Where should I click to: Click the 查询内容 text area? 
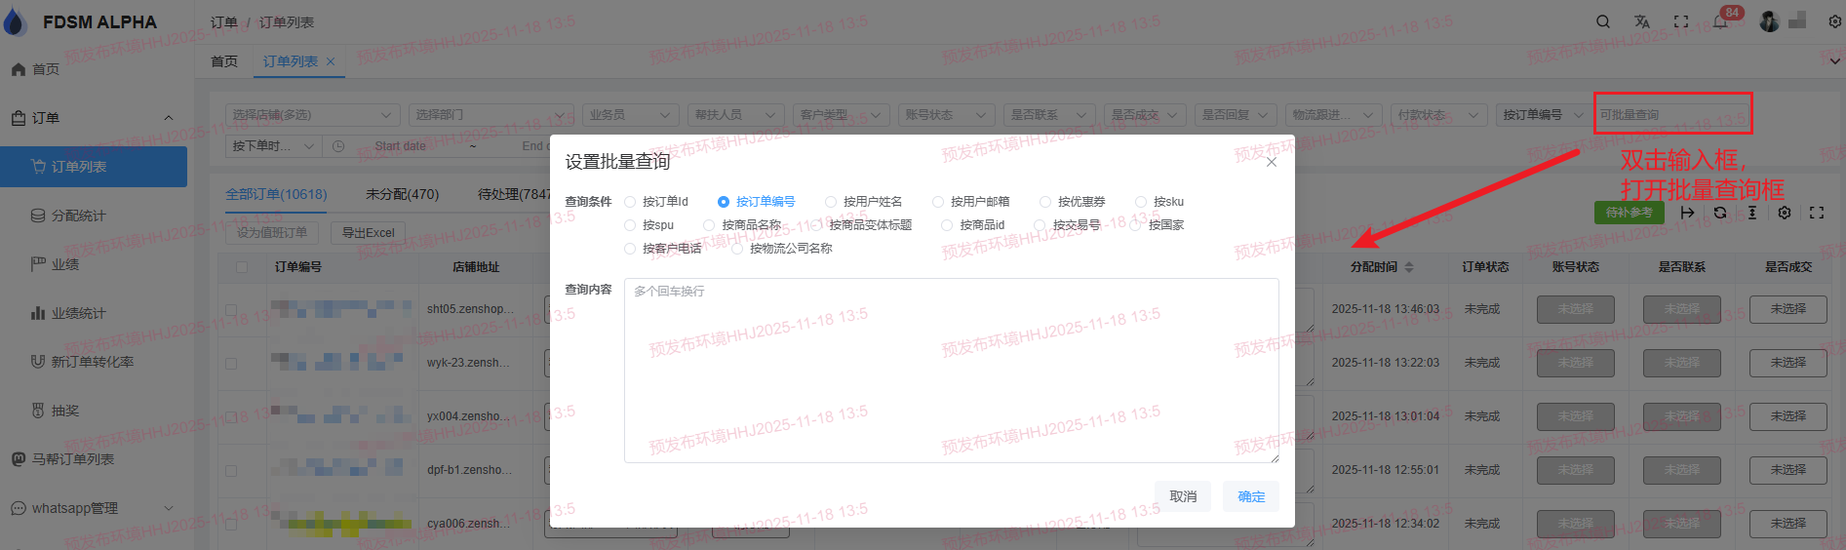[951, 371]
